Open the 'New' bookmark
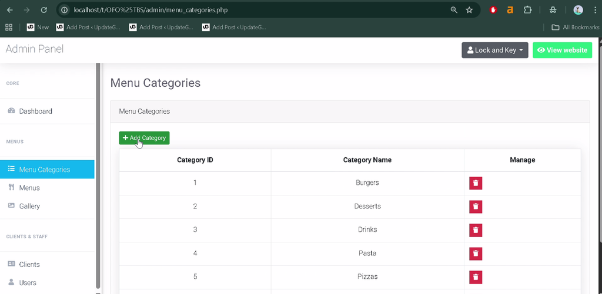The width and height of the screenshot is (602, 294). click(38, 27)
